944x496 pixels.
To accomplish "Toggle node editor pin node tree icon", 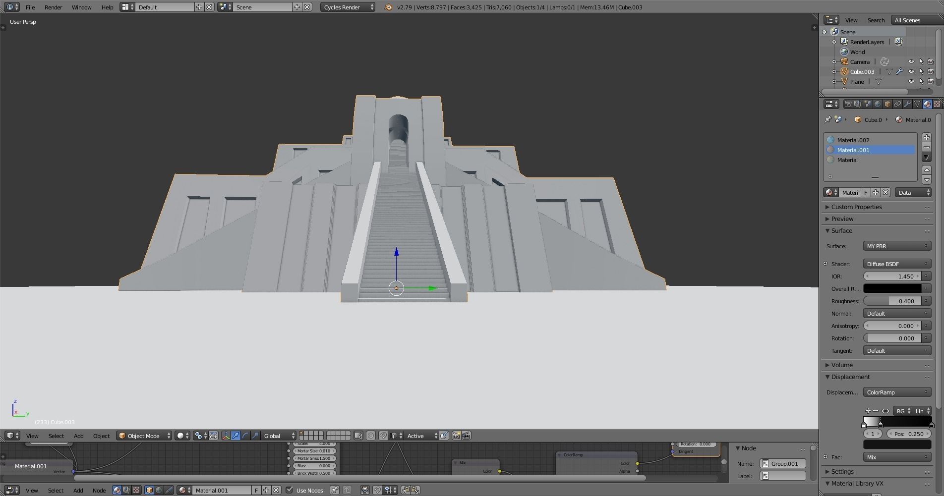I will (x=335, y=490).
